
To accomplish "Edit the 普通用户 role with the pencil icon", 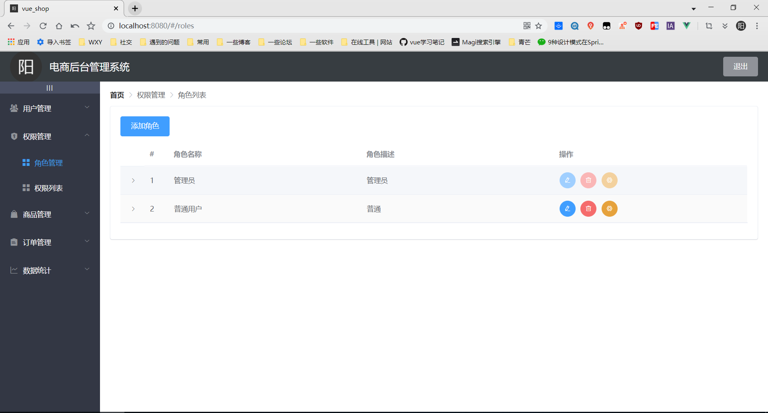I will point(567,209).
